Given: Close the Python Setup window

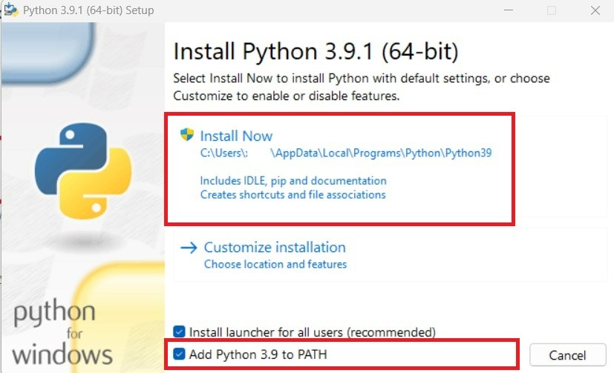Looking at the screenshot, I should pyautogui.click(x=595, y=10).
